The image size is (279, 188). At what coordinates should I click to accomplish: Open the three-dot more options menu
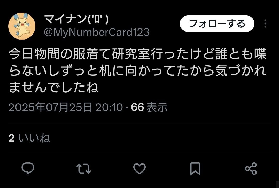point(265,24)
